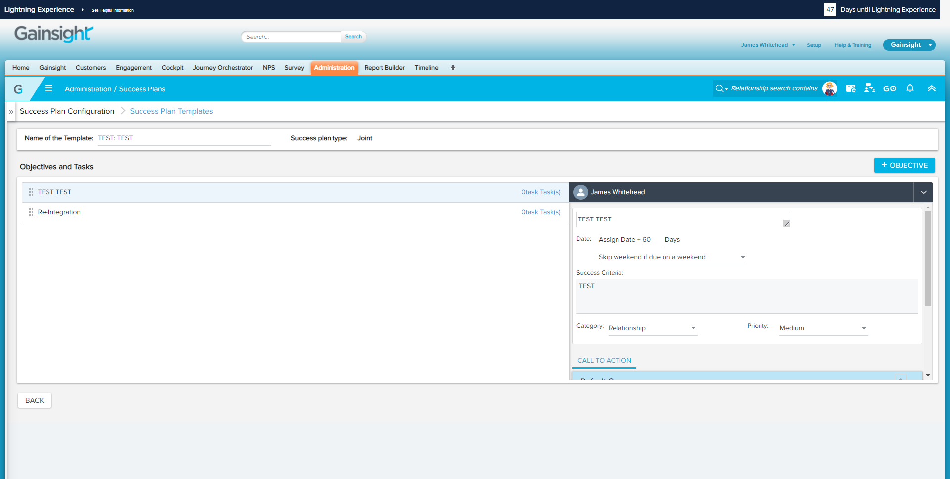Open the Engagement tab

134,68
